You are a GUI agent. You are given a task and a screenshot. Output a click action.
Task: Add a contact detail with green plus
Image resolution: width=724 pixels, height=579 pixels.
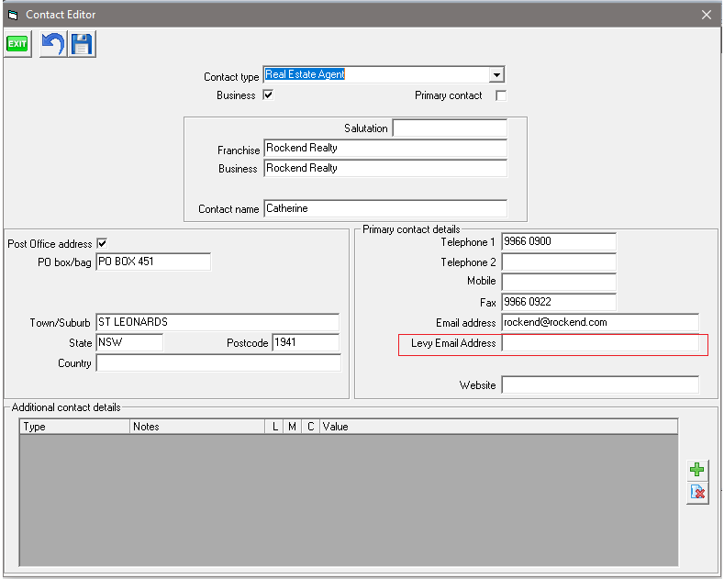(697, 470)
